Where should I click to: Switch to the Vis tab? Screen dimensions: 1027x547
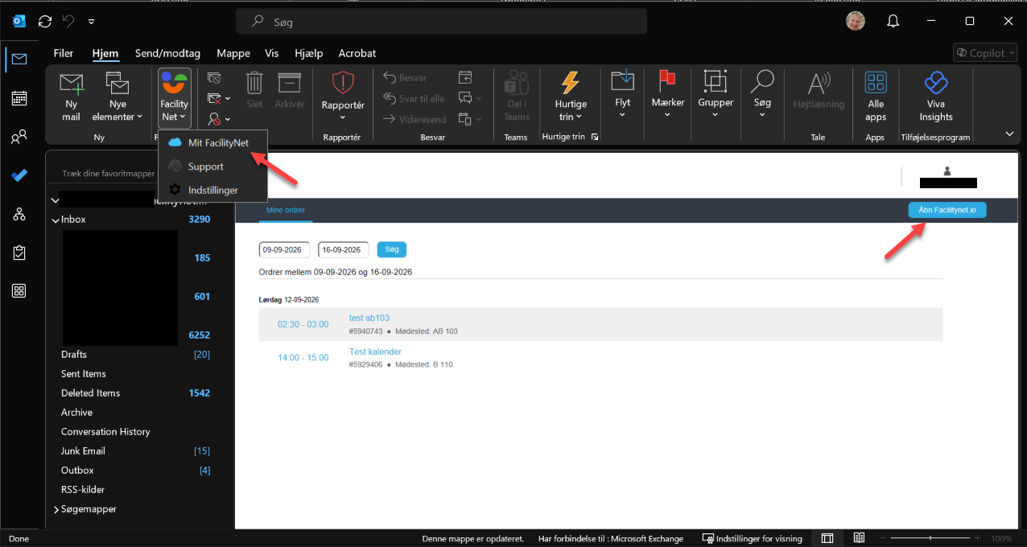(272, 53)
